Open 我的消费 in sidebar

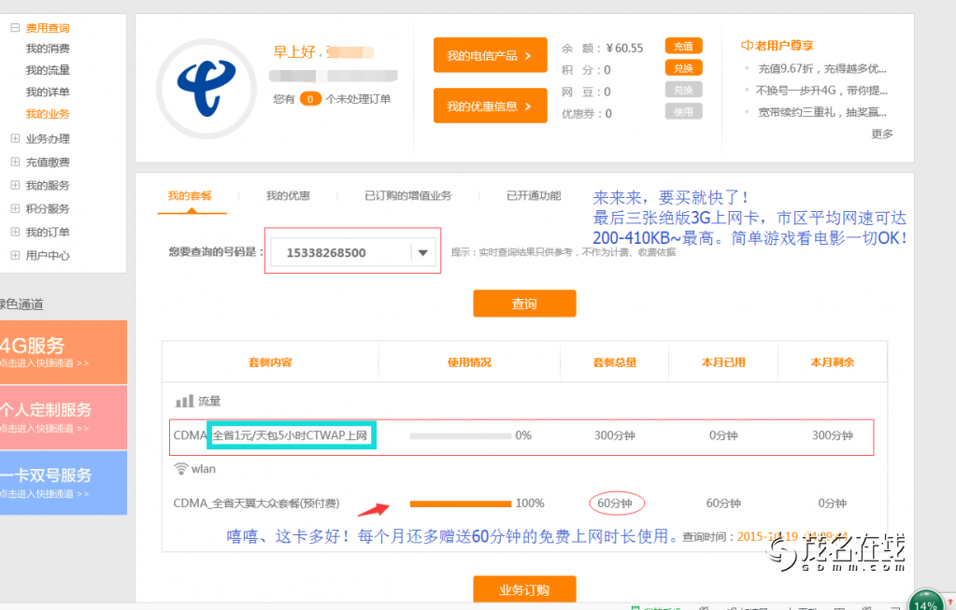pos(48,49)
